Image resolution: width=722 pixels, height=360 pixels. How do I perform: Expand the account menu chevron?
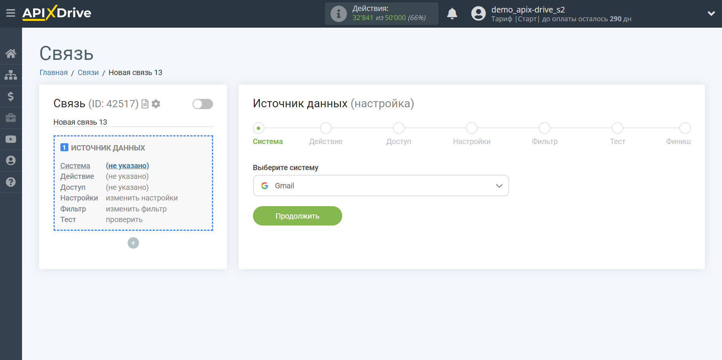tap(711, 14)
